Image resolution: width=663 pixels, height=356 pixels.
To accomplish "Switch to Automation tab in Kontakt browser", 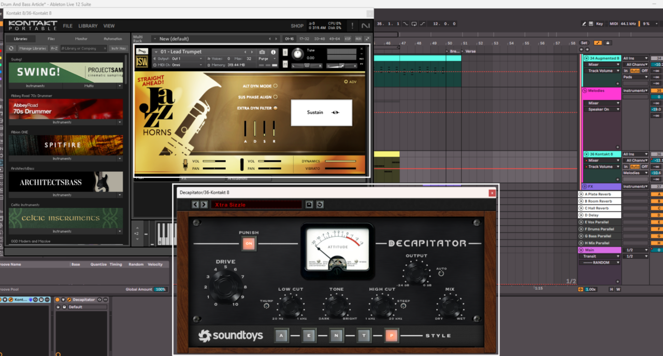I will click(112, 39).
